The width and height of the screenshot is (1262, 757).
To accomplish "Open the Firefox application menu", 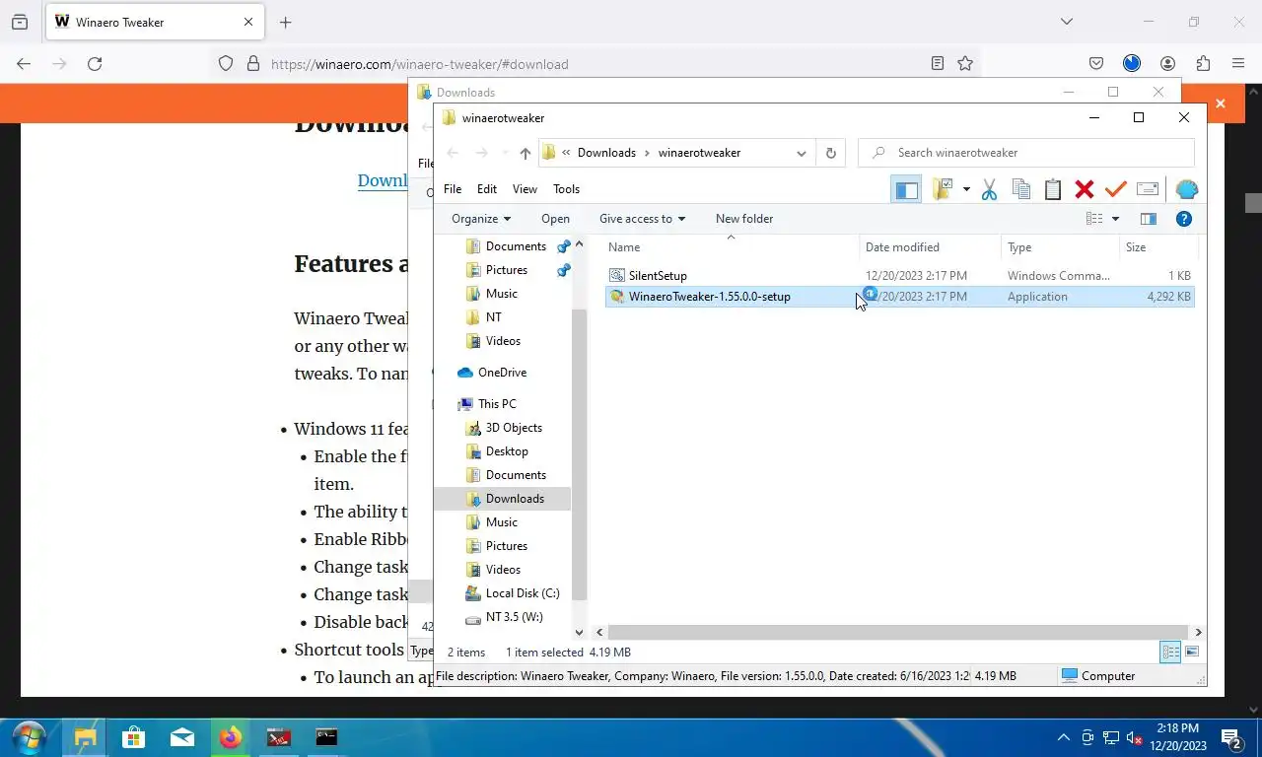I will pos(1238,64).
